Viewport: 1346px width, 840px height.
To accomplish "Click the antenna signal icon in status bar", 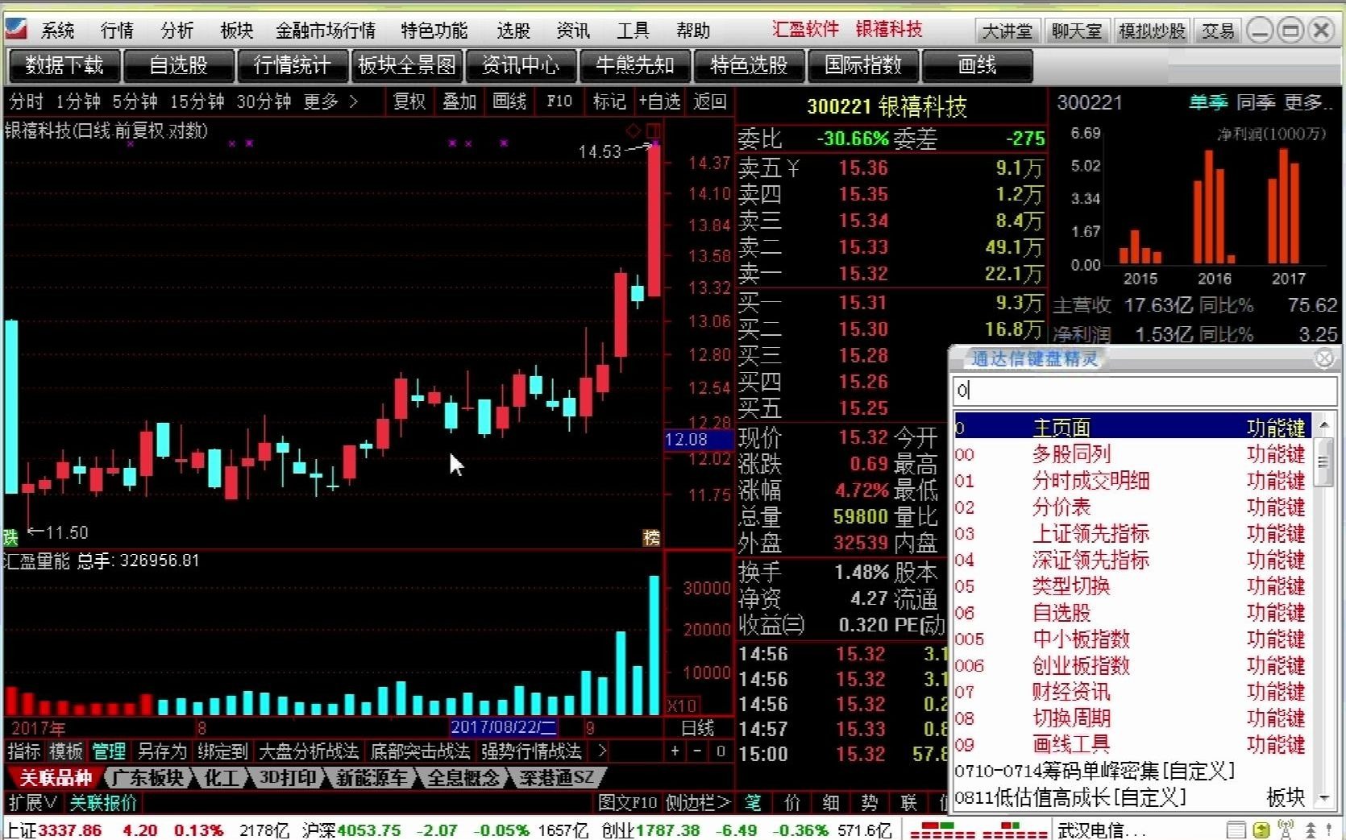I will click(x=1286, y=830).
